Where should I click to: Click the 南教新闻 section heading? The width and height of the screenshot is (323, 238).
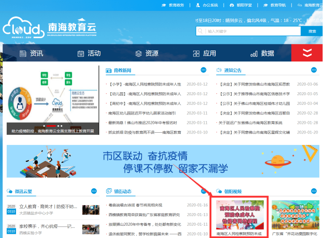[x=123, y=70]
